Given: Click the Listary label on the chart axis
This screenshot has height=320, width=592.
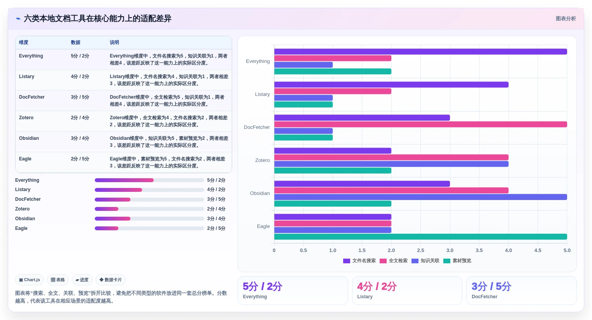Looking at the screenshot, I should [262, 94].
